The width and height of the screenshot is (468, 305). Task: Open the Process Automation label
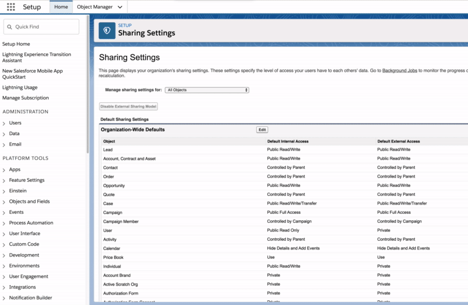coord(31,223)
